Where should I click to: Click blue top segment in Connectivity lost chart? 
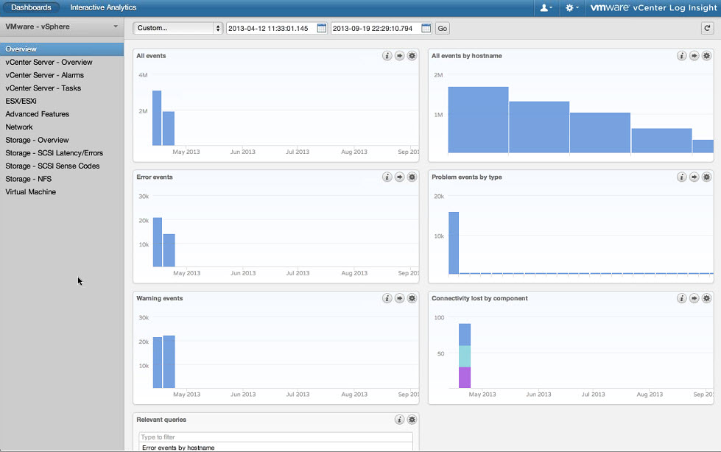465,335
